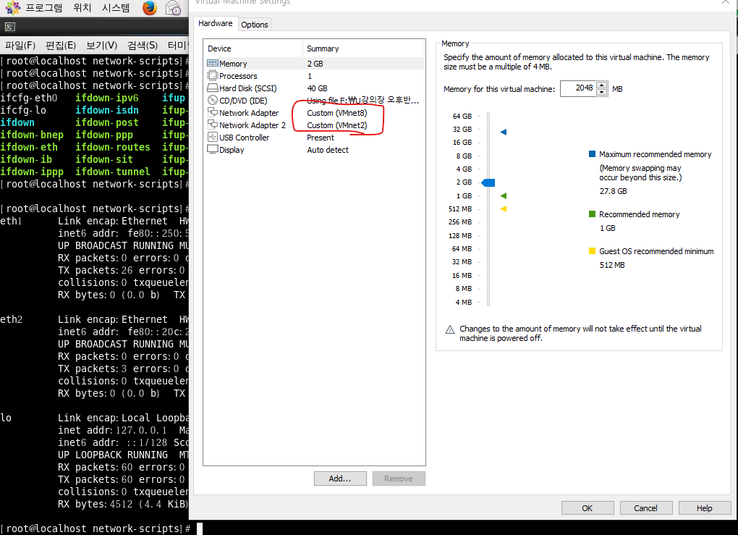Viewport: 738px width, 535px height.
Task: Click the blue maximum recommended memory marker
Action: coord(503,132)
